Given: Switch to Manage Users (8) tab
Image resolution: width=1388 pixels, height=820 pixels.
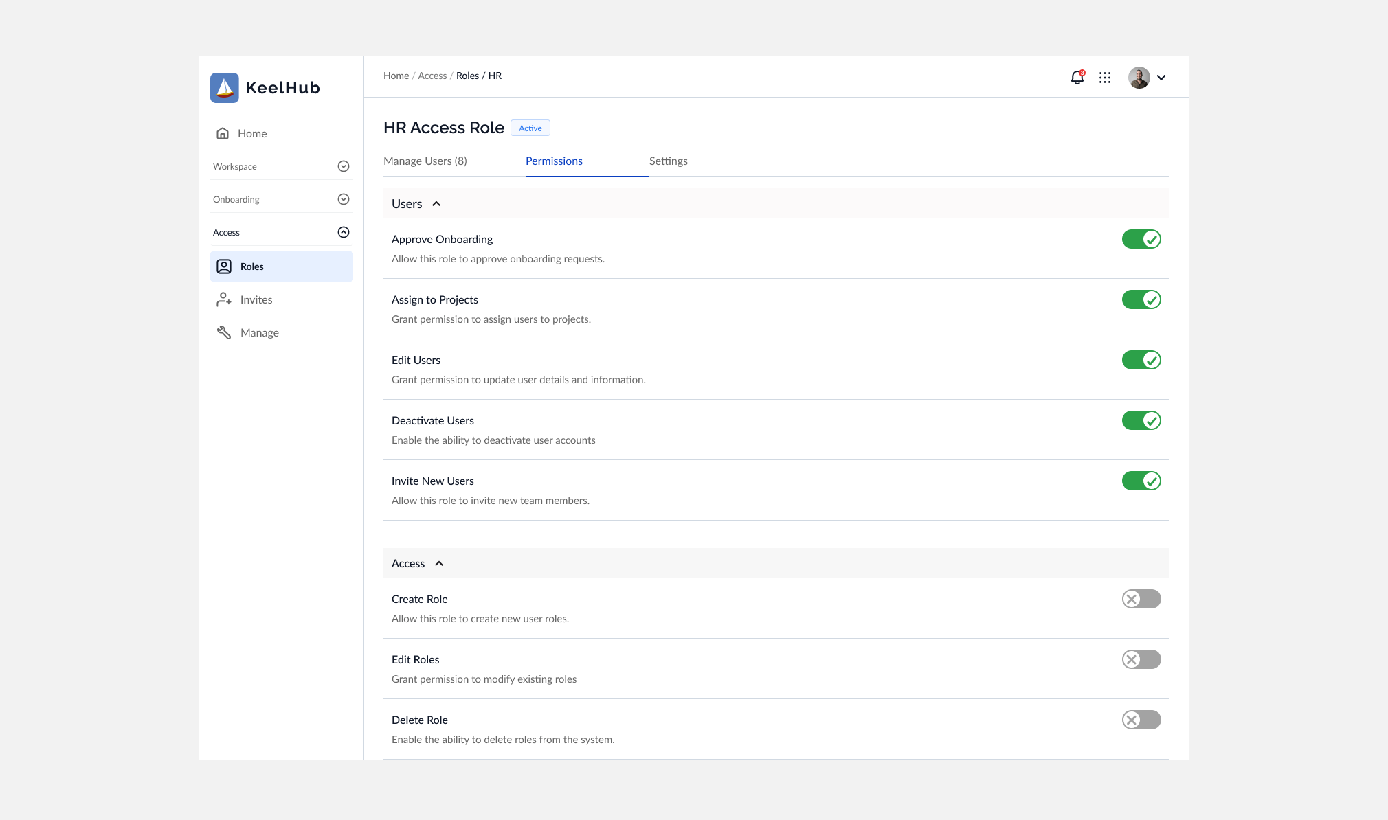Looking at the screenshot, I should pyautogui.click(x=425, y=161).
